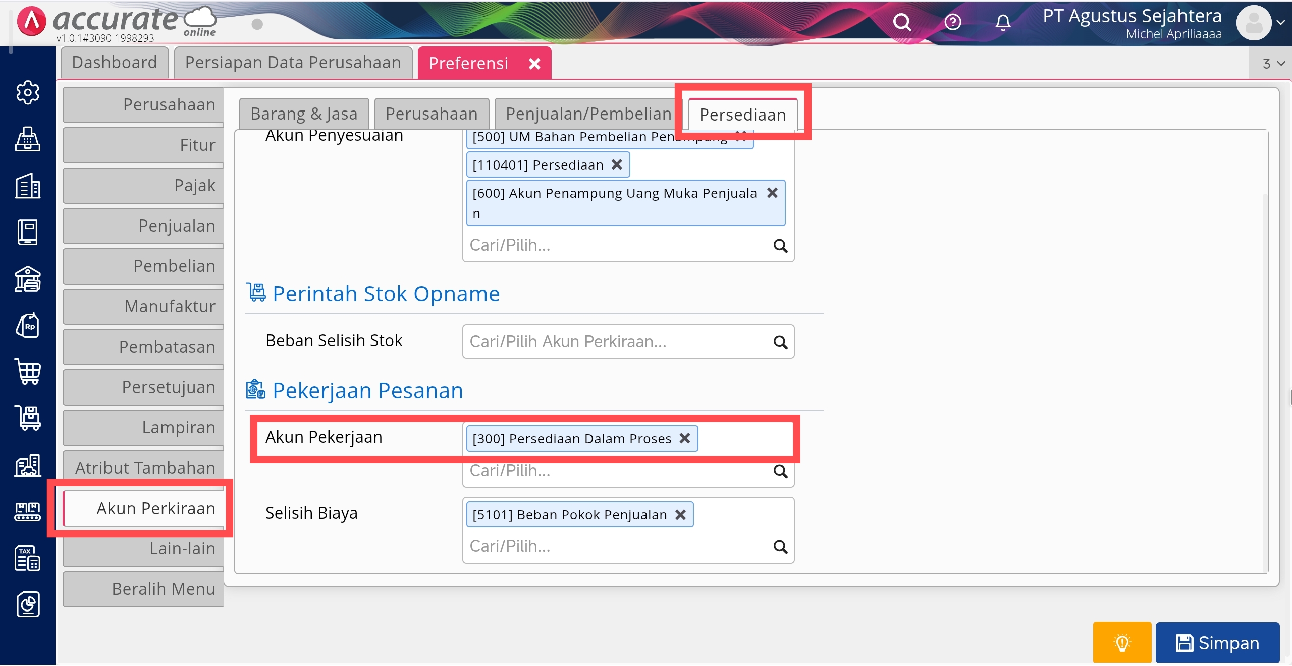Click the header search magnifier icon
The height and width of the screenshot is (666, 1292).
click(x=902, y=22)
